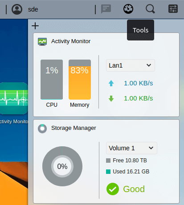Open the search magnifier icon
Screen dimensions: 184x205
150,9
